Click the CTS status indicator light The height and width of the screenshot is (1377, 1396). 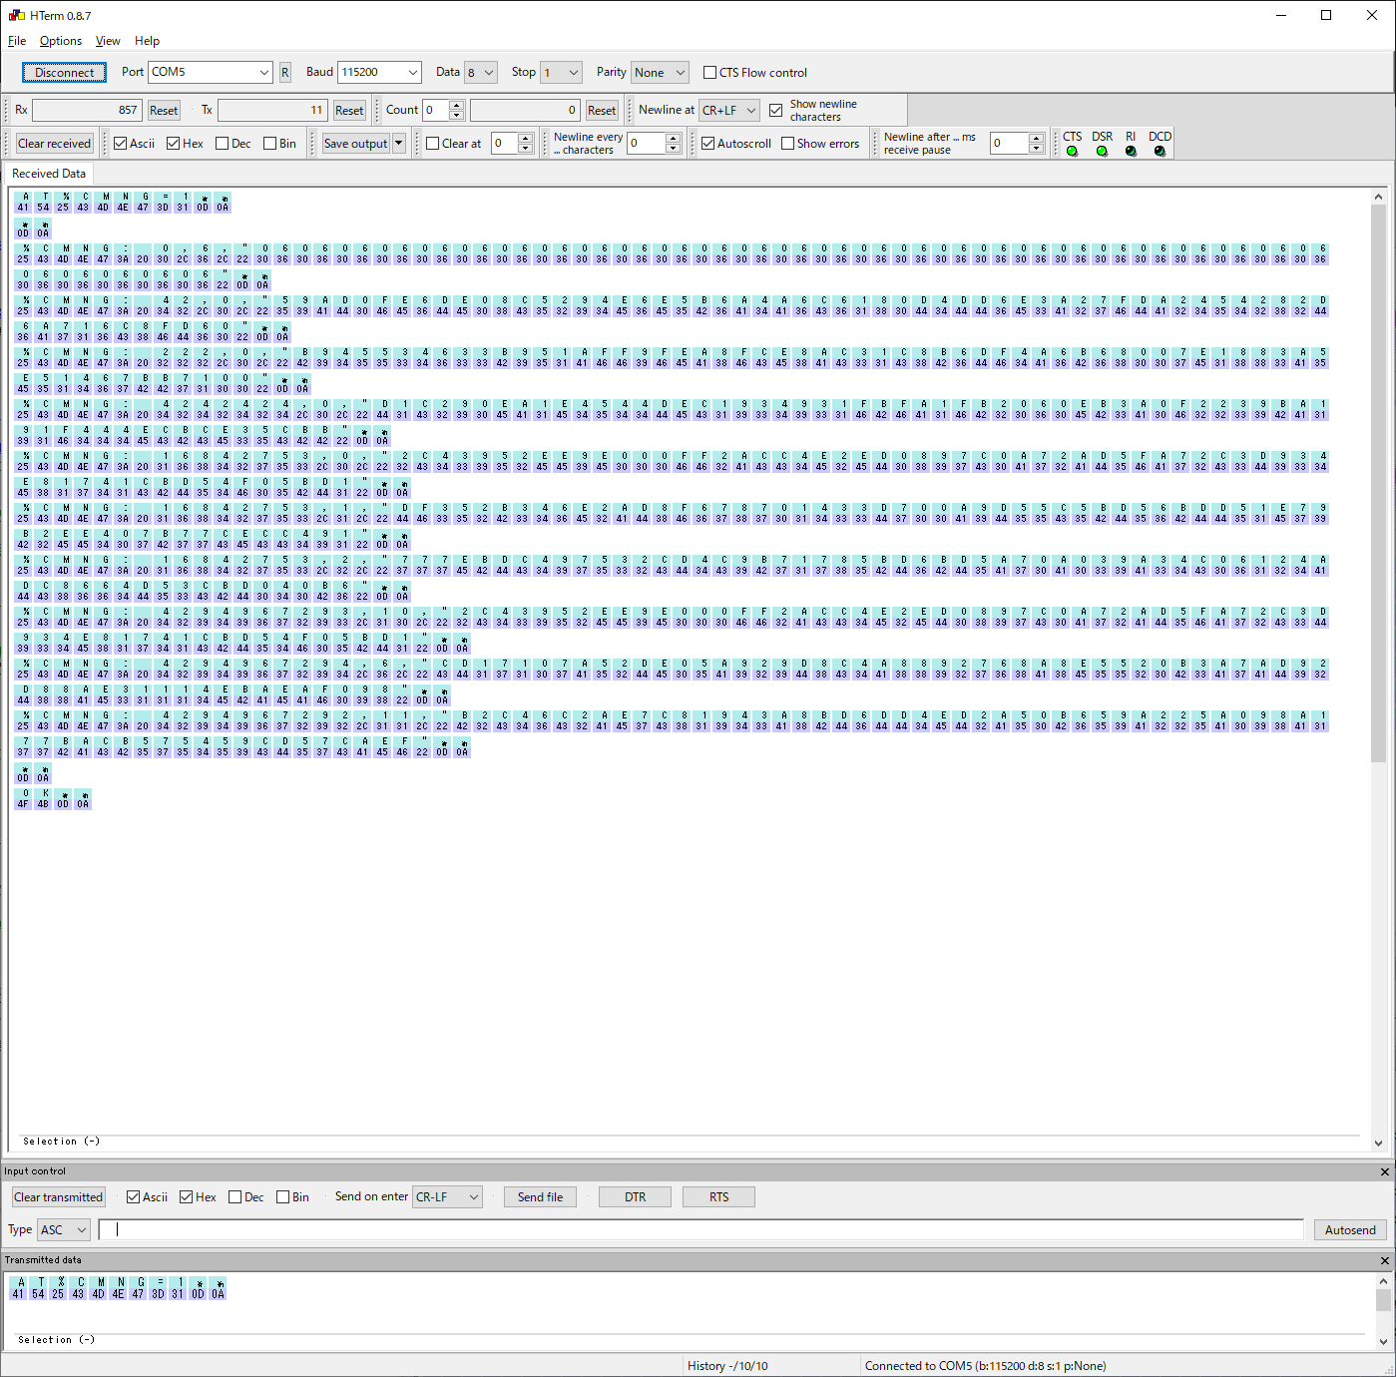(x=1072, y=152)
